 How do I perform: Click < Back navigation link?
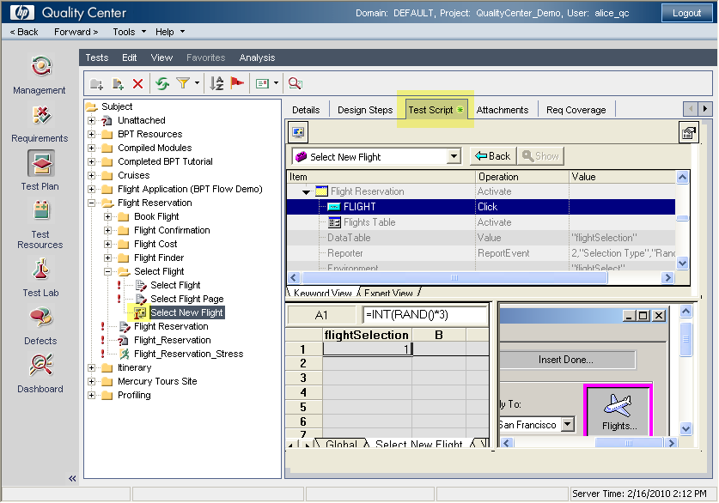click(x=24, y=32)
